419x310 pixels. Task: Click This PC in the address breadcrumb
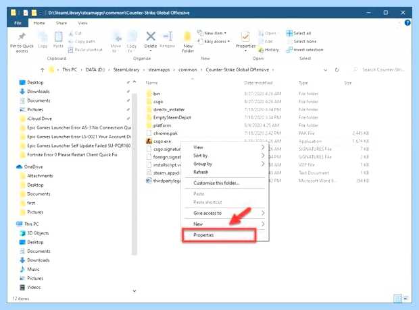pos(70,70)
